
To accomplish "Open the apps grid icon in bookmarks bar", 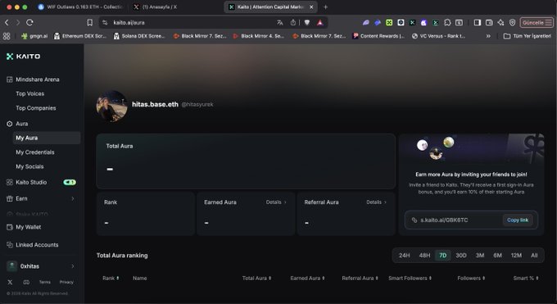I will 7,36.
